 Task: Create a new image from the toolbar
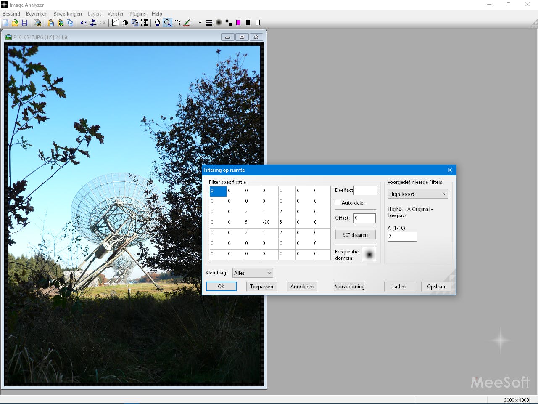click(x=6, y=23)
